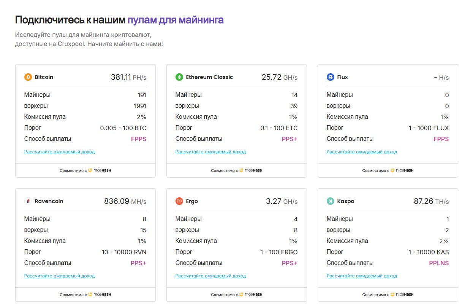Open the expected income calculator for Ergo

(211, 276)
